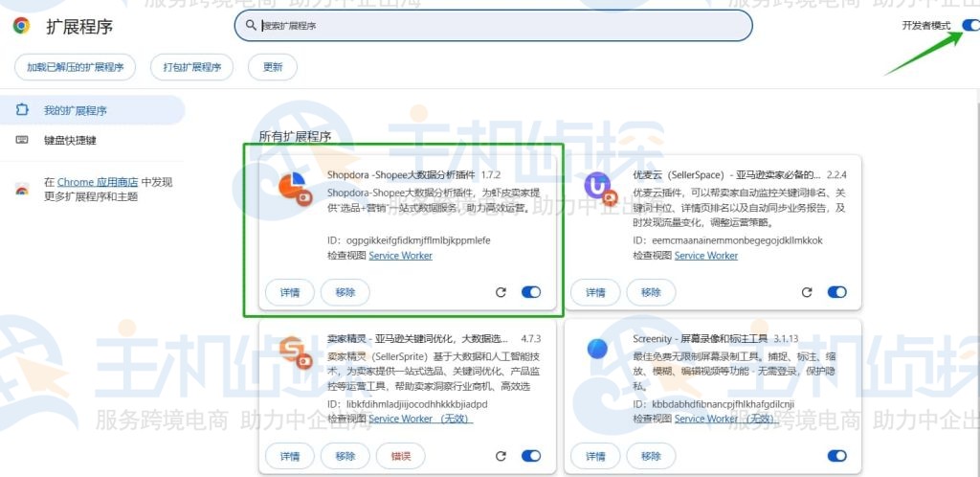The image size is (980, 477).
Task: Open Shopdora Service Worker link
Action: (401, 255)
